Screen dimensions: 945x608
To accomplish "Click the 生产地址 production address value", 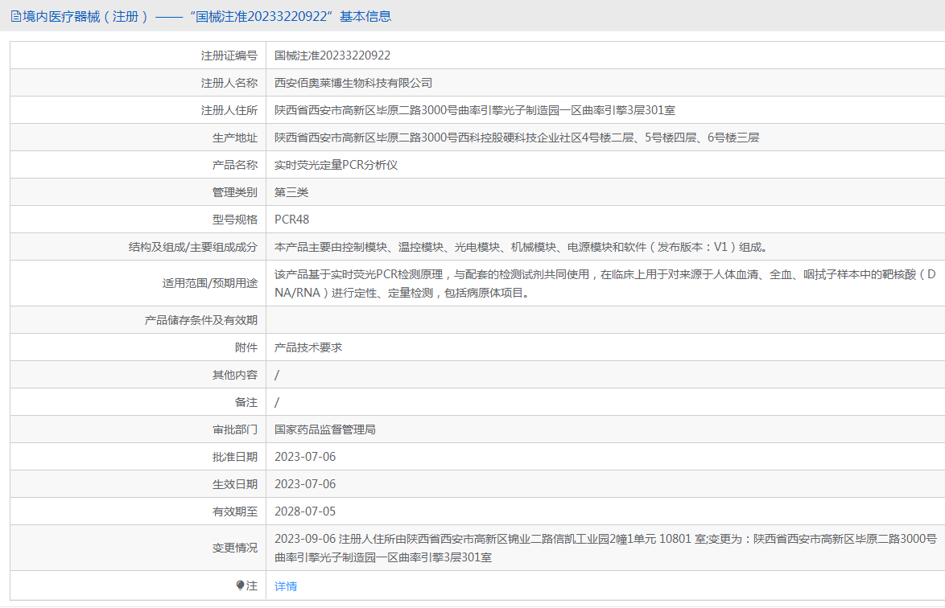I will click(516, 138).
